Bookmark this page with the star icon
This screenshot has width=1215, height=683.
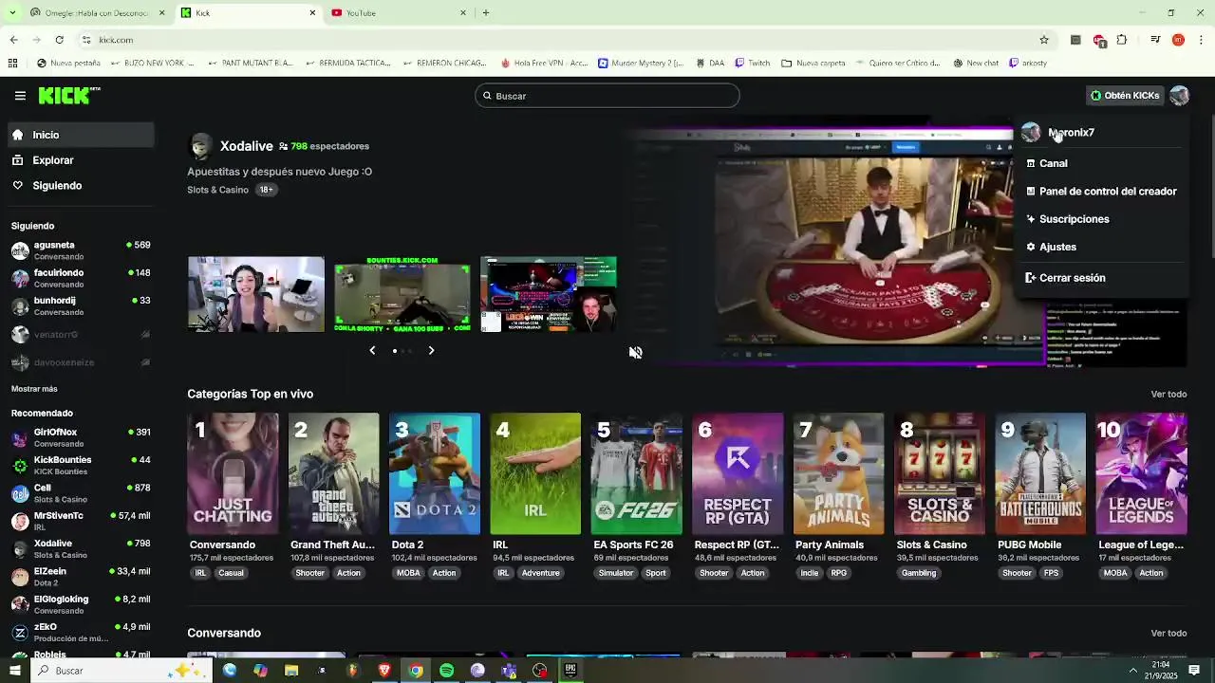pos(1044,40)
